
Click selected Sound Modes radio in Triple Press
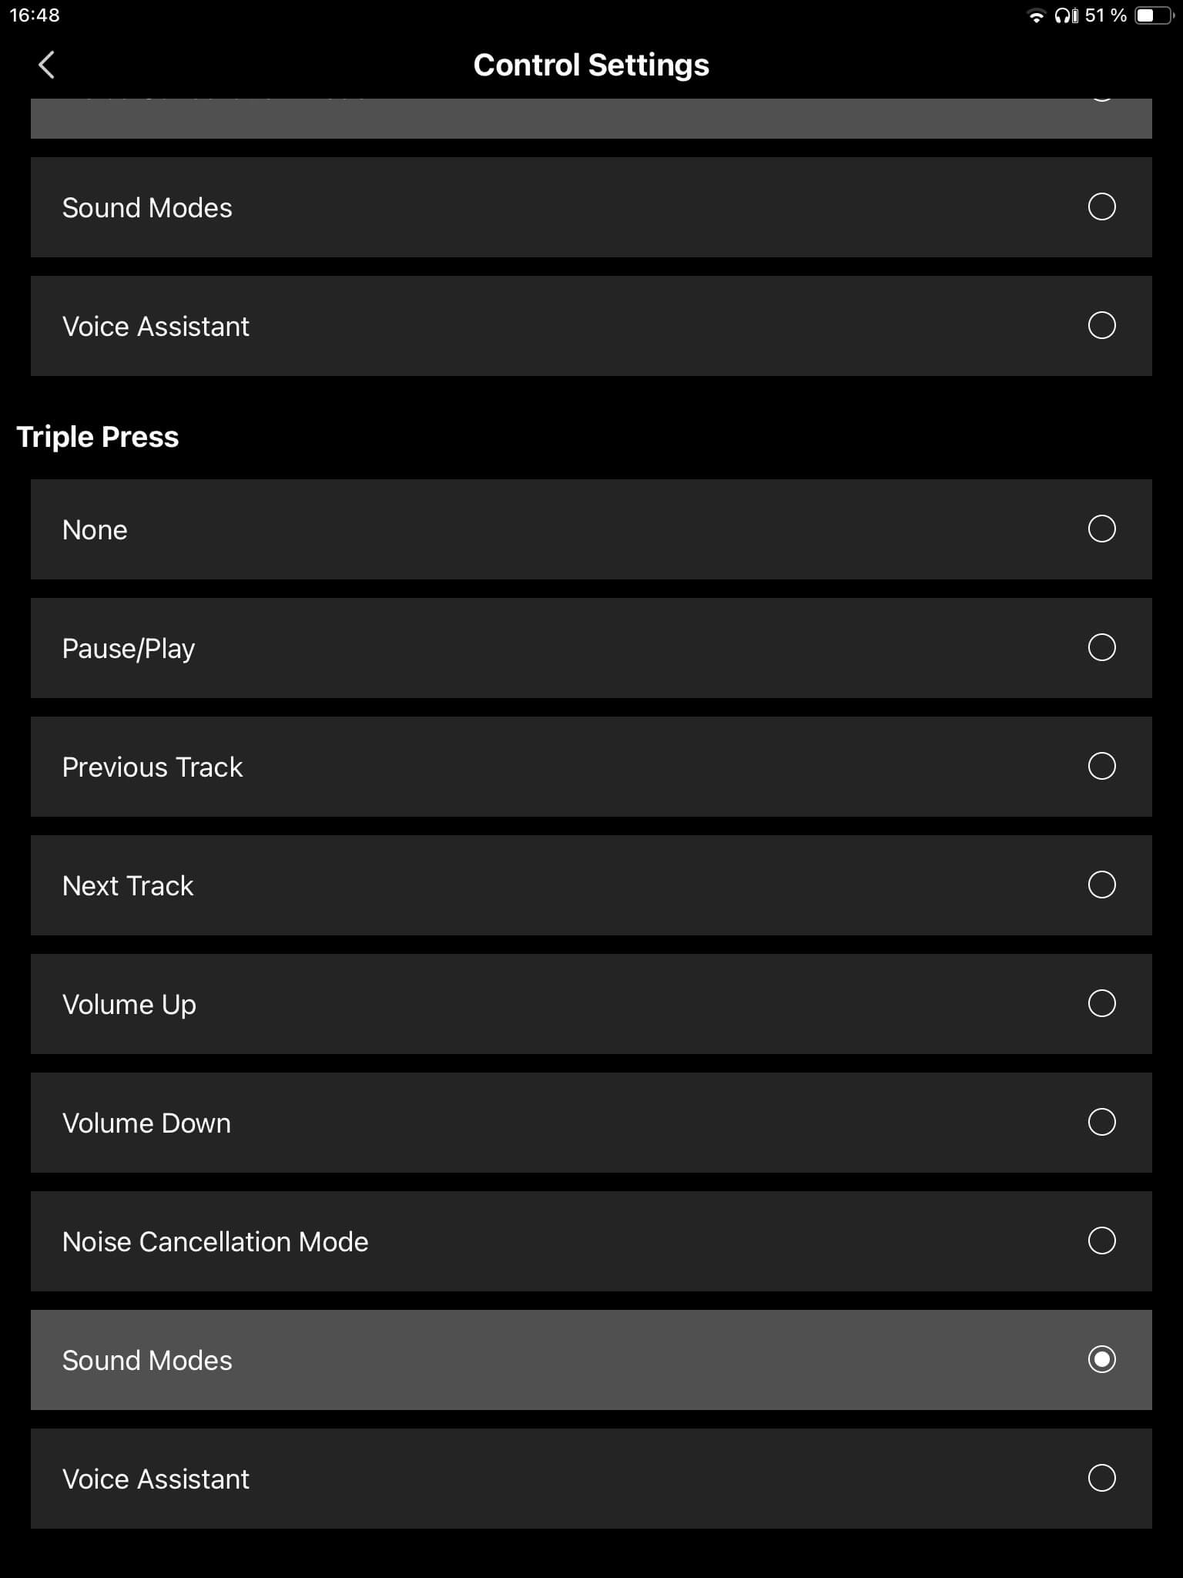pos(1101,1360)
